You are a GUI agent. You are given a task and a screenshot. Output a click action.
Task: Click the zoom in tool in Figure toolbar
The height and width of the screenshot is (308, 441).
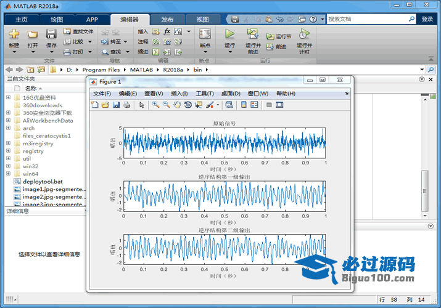pos(156,105)
